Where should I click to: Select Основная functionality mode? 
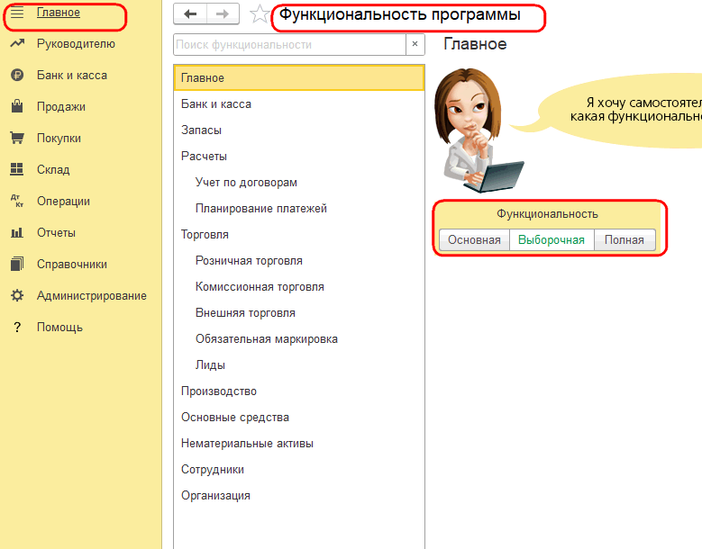pos(474,240)
